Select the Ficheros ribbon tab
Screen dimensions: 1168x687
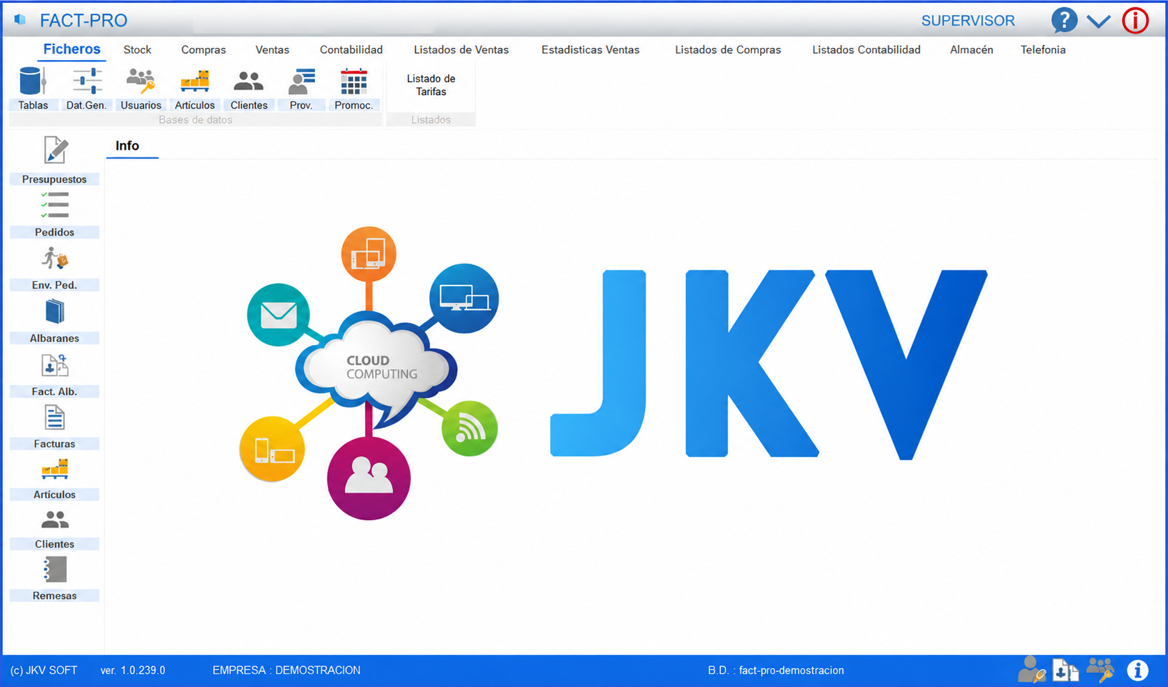pyautogui.click(x=71, y=49)
